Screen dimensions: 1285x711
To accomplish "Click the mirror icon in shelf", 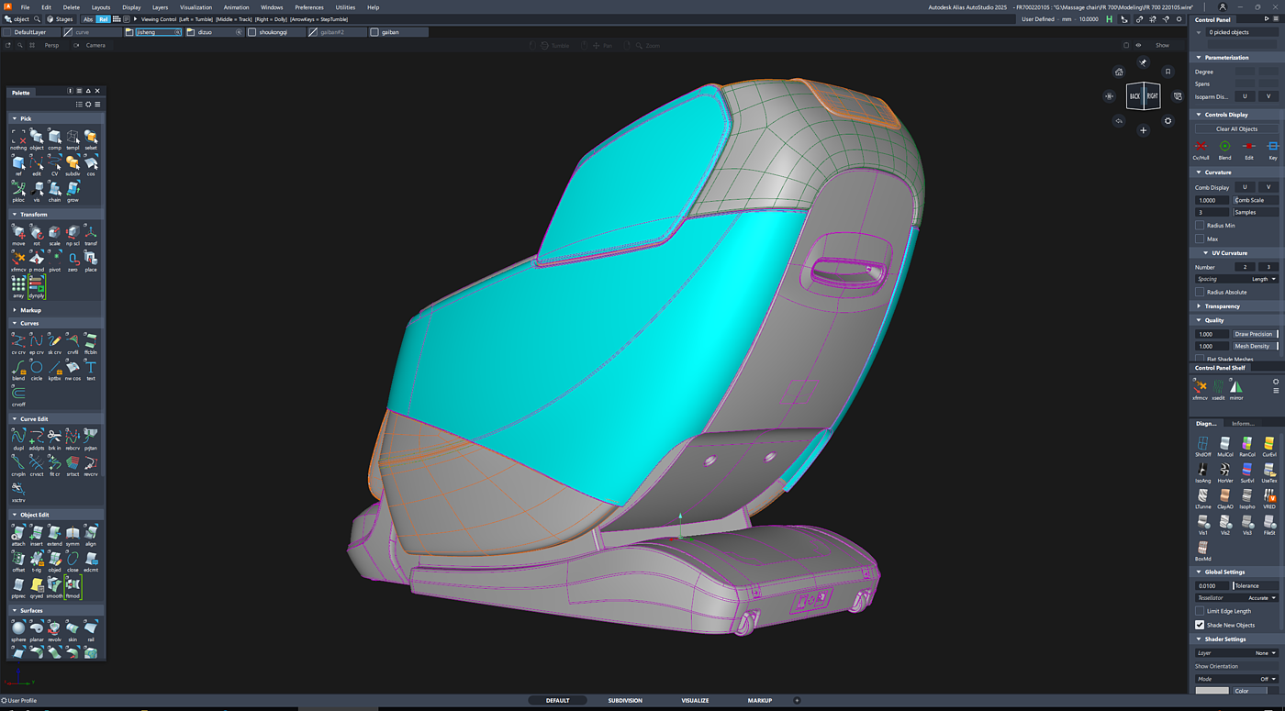I will 1236,388.
